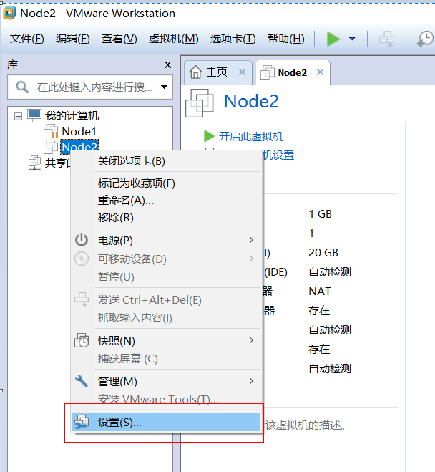Open the library search filter dropdown arrow

point(165,87)
